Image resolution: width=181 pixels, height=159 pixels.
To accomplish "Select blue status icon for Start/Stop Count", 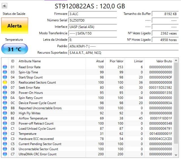I will pyautogui.click(x=5, y=77).
